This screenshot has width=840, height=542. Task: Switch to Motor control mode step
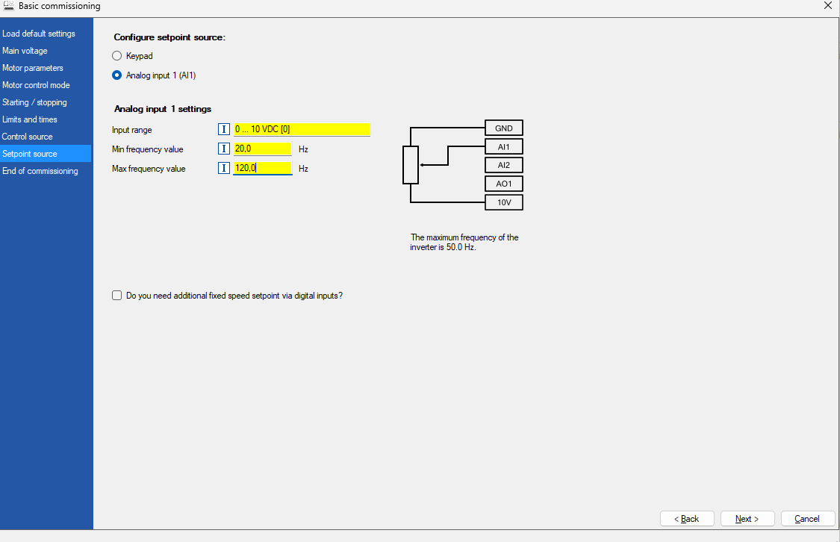tap(46, 85)
